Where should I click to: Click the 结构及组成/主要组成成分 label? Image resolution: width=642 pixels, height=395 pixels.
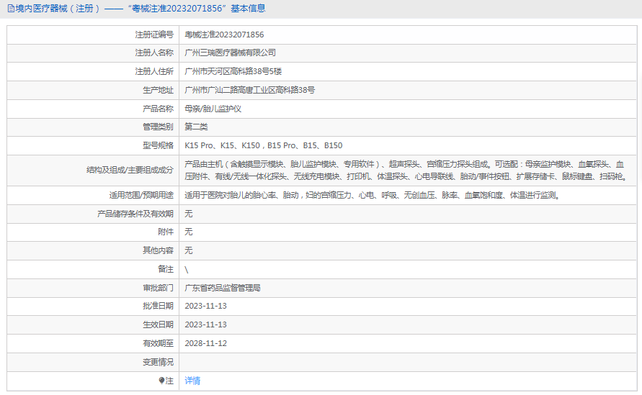point(130,170)
